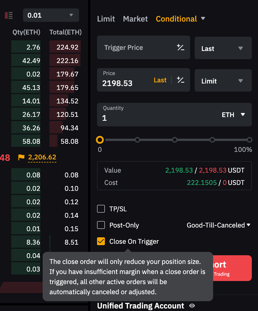Enable the TP/SL checkbox
The height and width of the screenshot is (311, 258).
pyautogui.click(x=101, y=209)
